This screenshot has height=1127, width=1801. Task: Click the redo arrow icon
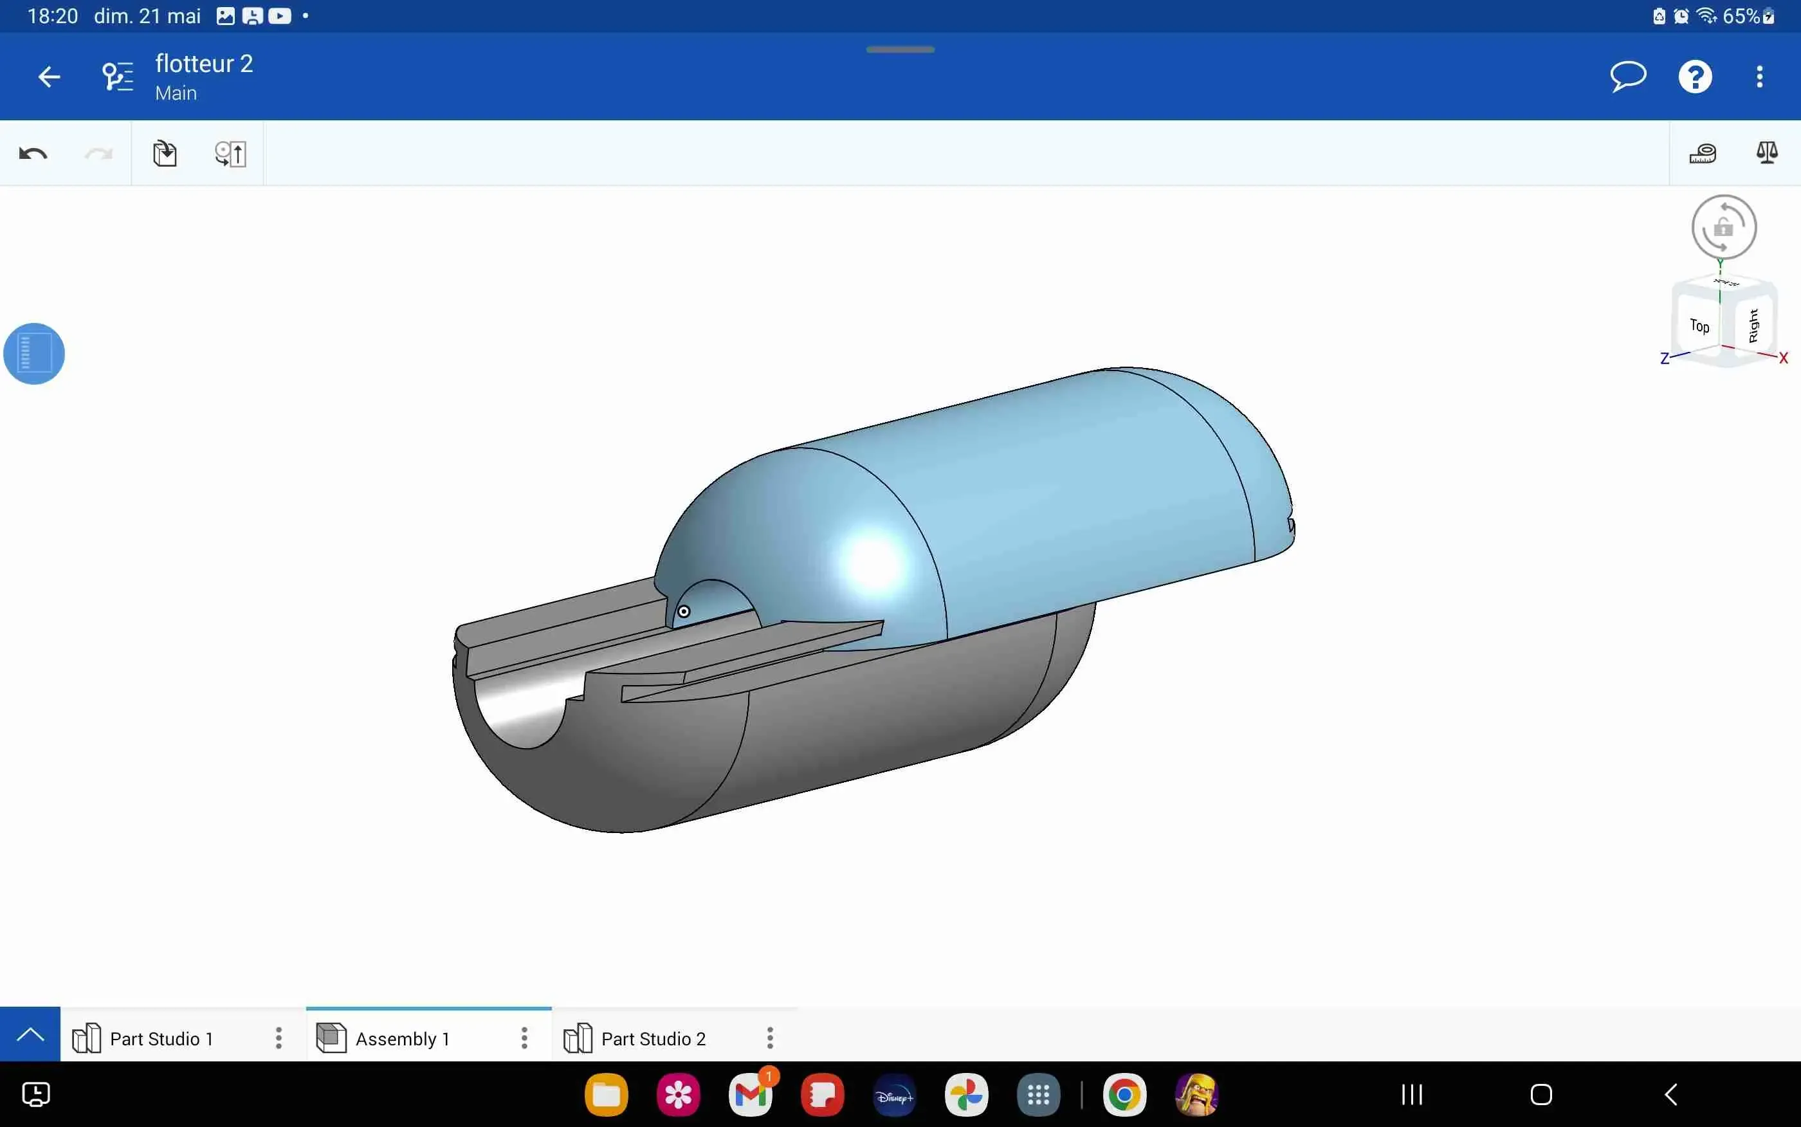click(x=100, y=152)
